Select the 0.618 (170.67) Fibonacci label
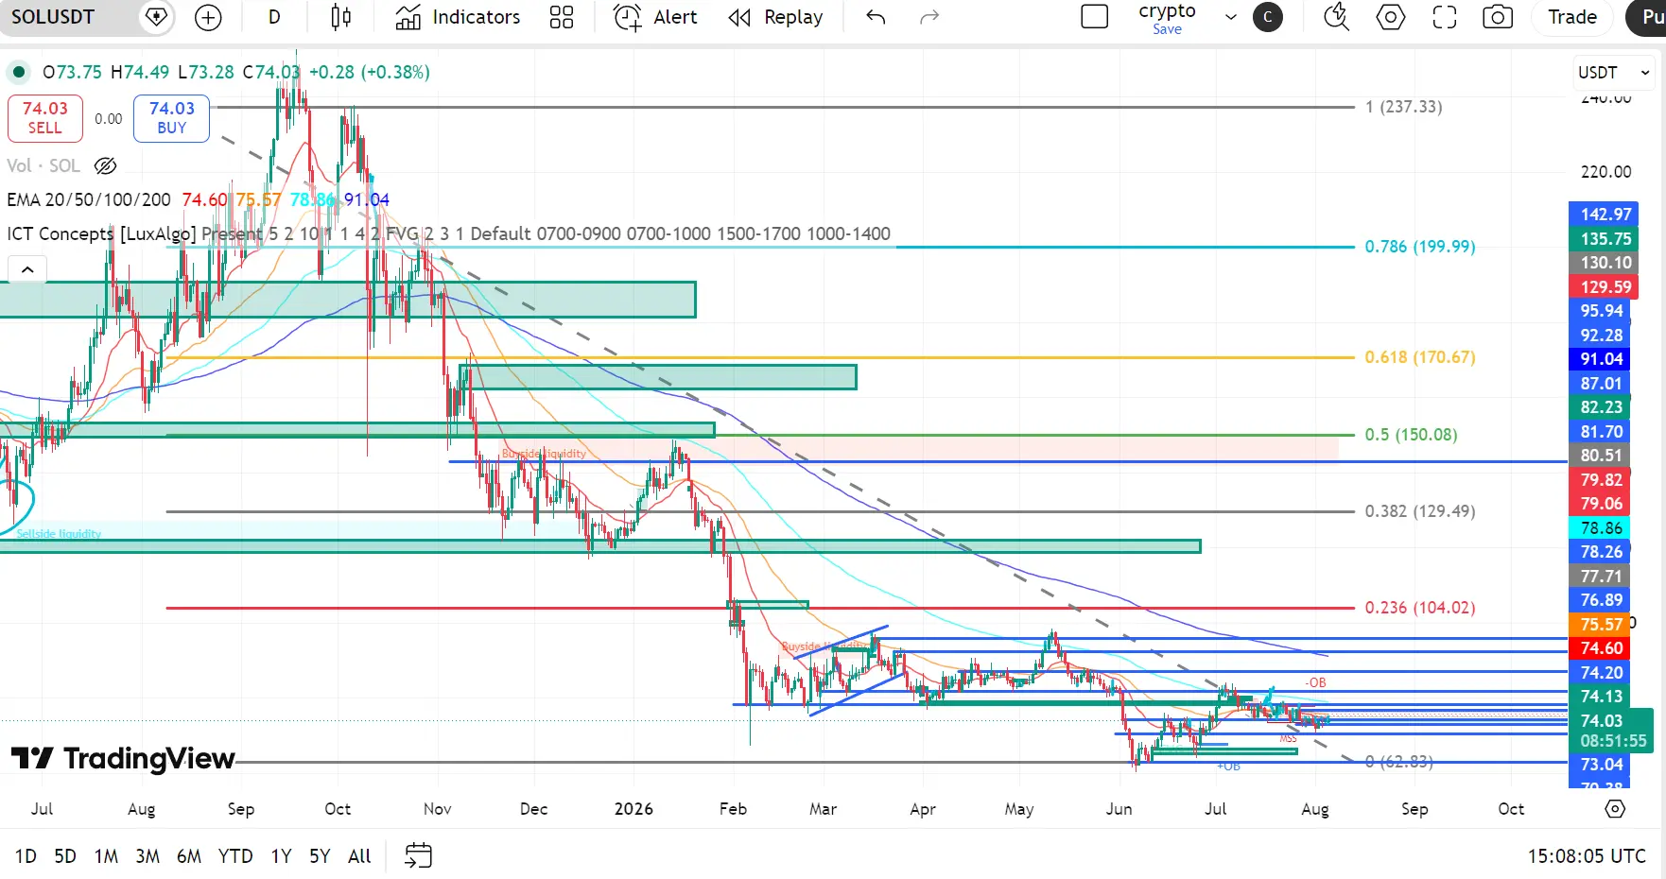Viewport: 1666px width, 879px height. click(1419, 357)
